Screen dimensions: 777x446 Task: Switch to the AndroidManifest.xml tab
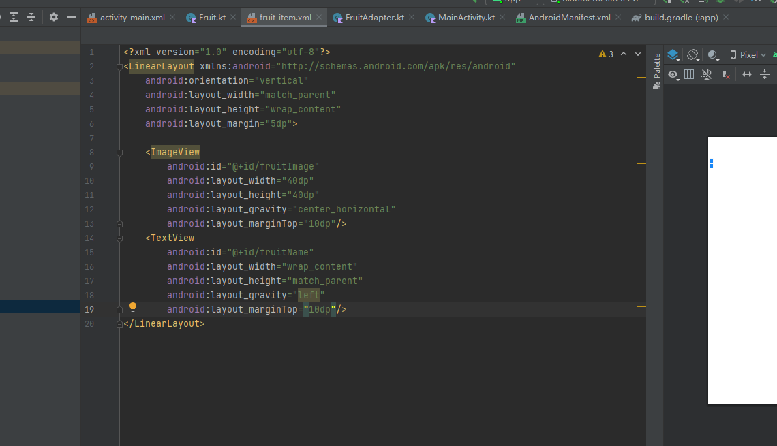pyautogui.click(x=569, y=18)
